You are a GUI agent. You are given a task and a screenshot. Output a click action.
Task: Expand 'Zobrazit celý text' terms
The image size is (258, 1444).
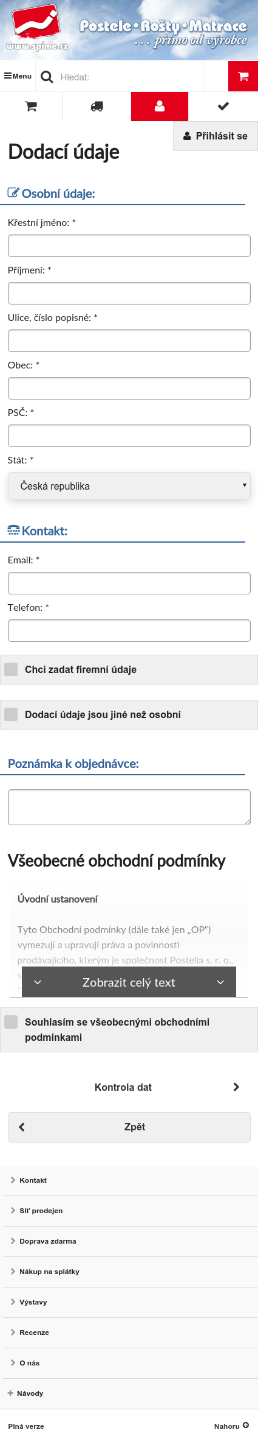point(129,982)
